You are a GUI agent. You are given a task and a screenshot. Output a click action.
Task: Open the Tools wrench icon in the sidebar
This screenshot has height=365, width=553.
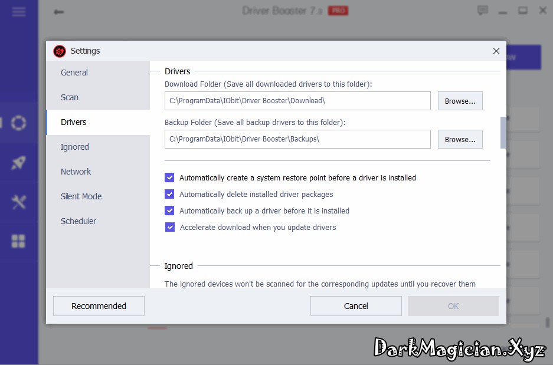coord(18,202)
